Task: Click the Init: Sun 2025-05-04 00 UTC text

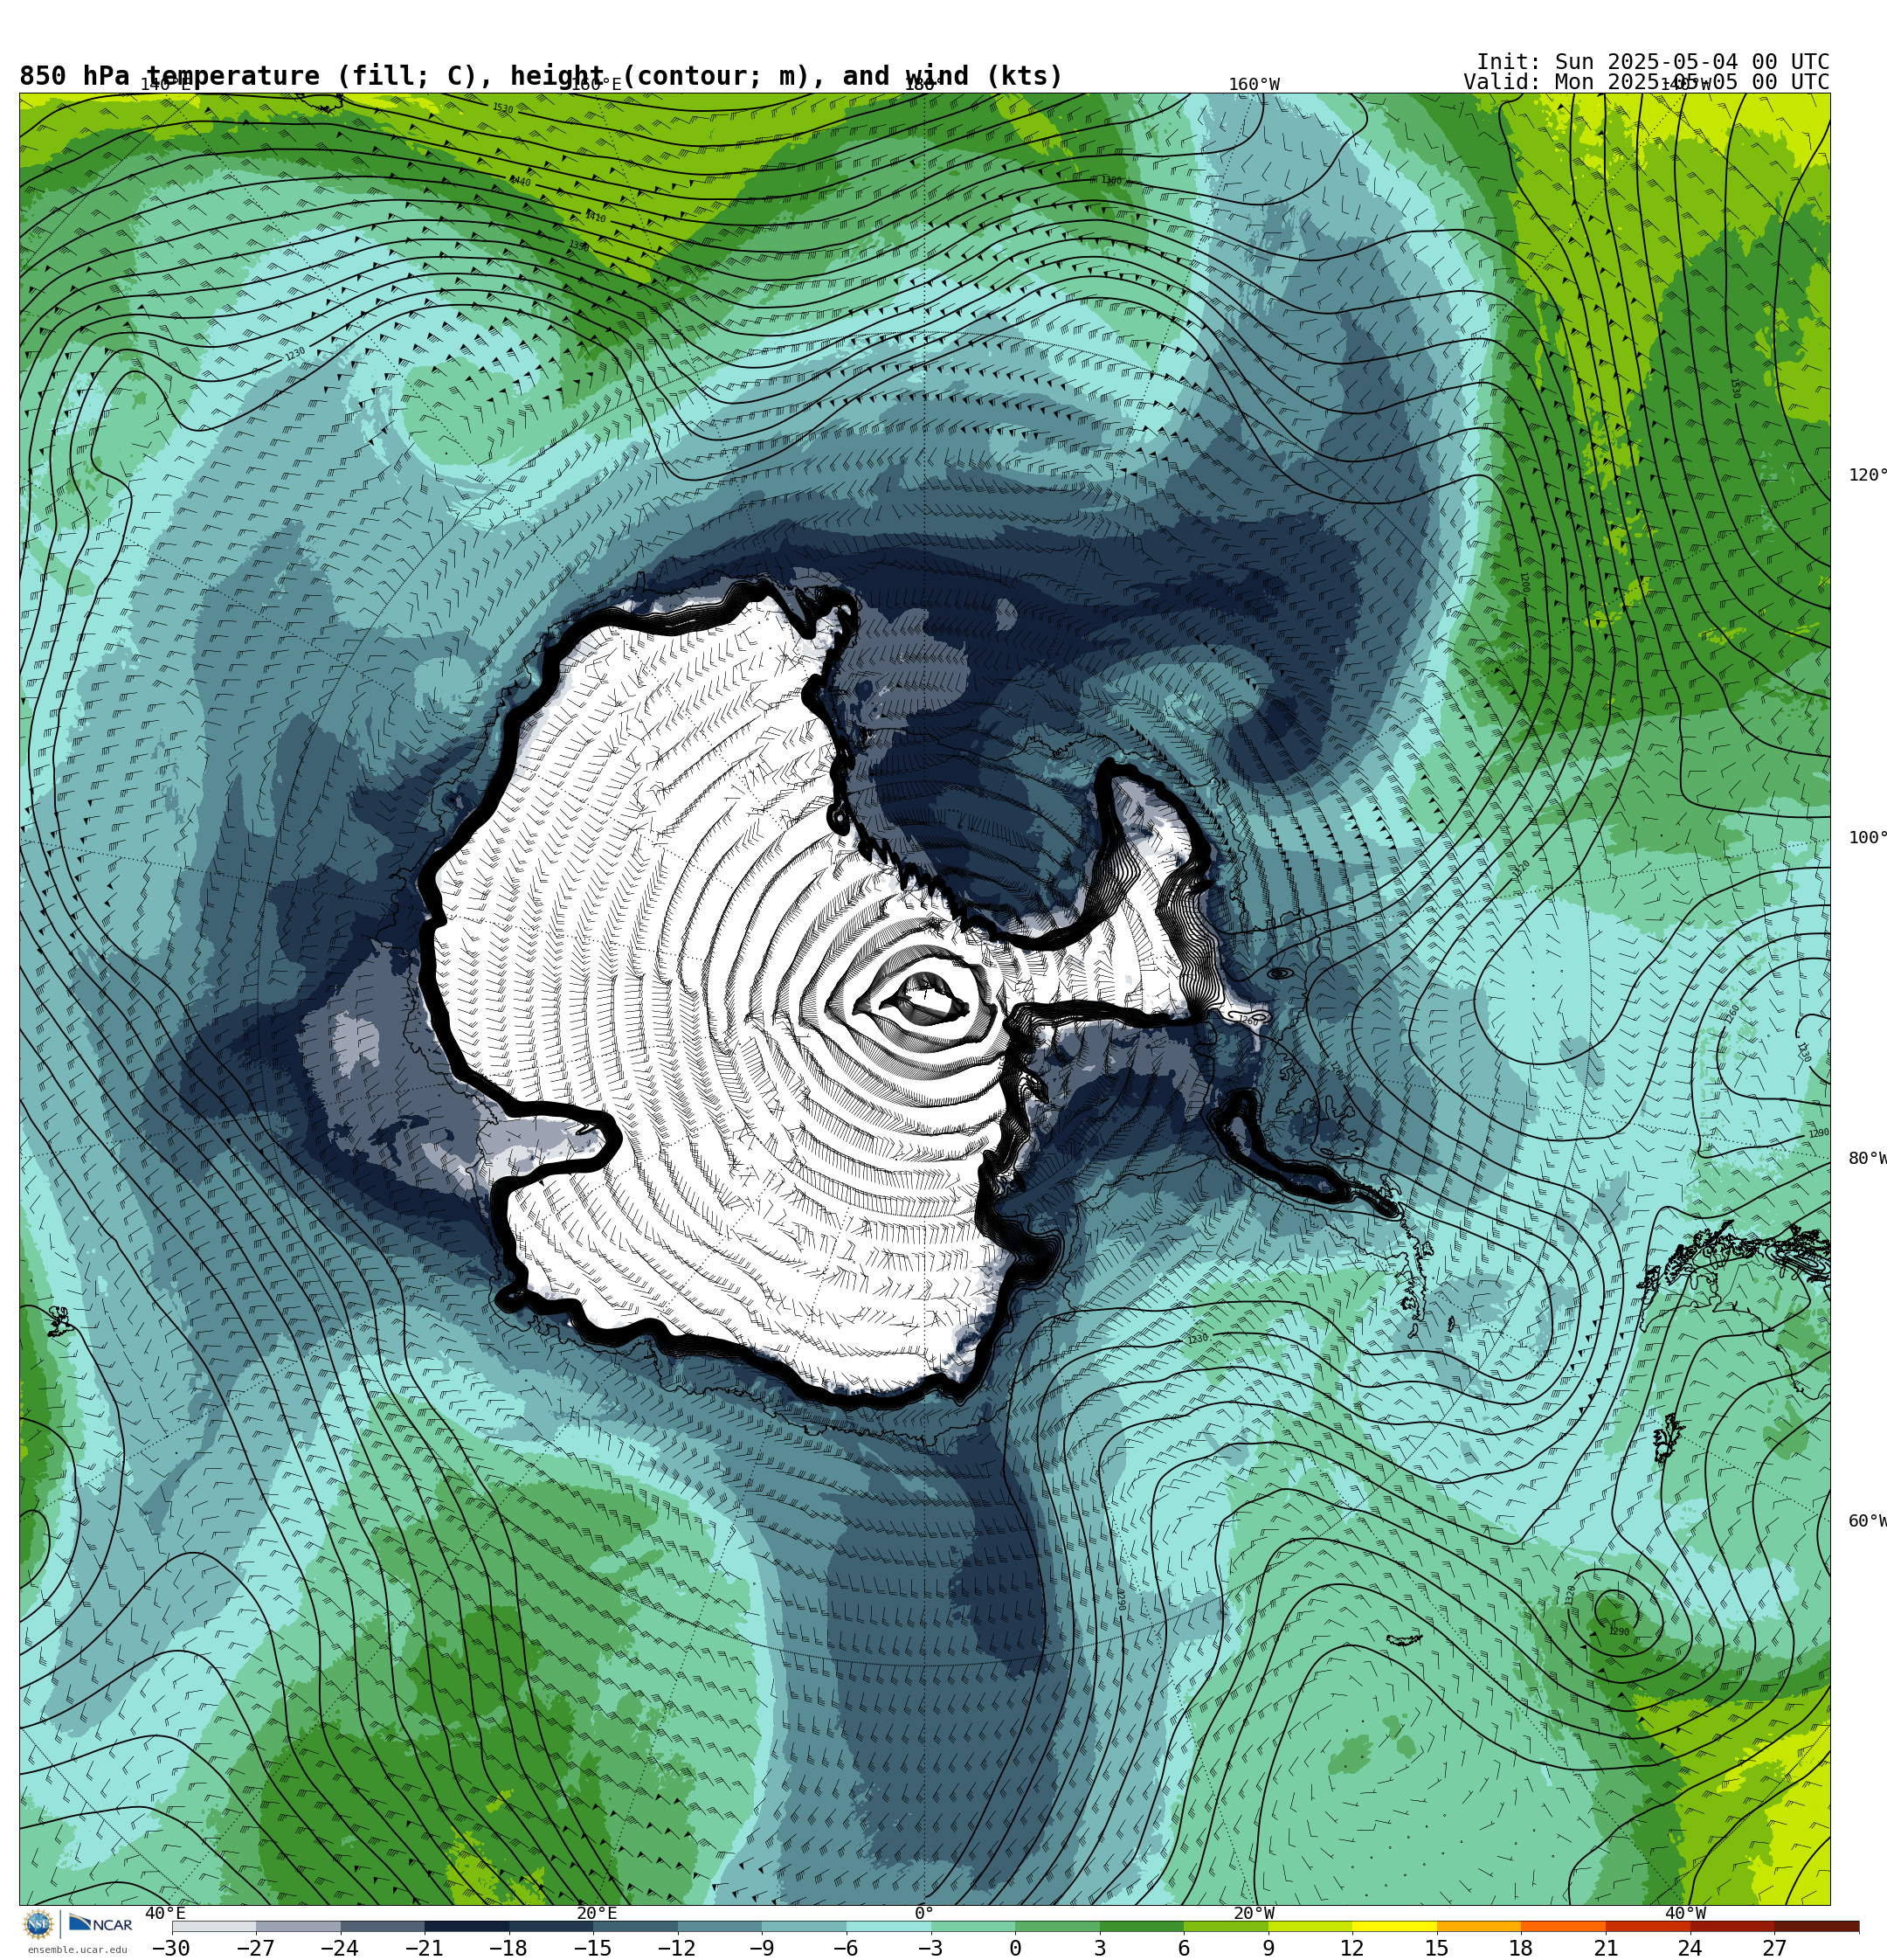Action: (1653, 62)
